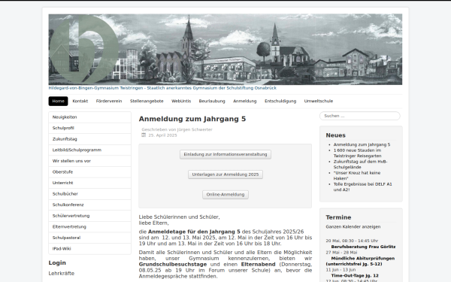Open Neuigkeiten in the left sidebar
The height and width of the screenshot is (282, 451).
pyautogui.click(x=89, y=117)
